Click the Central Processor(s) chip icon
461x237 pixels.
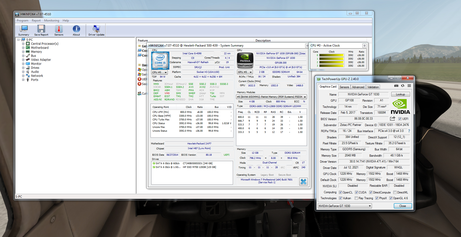28,44
